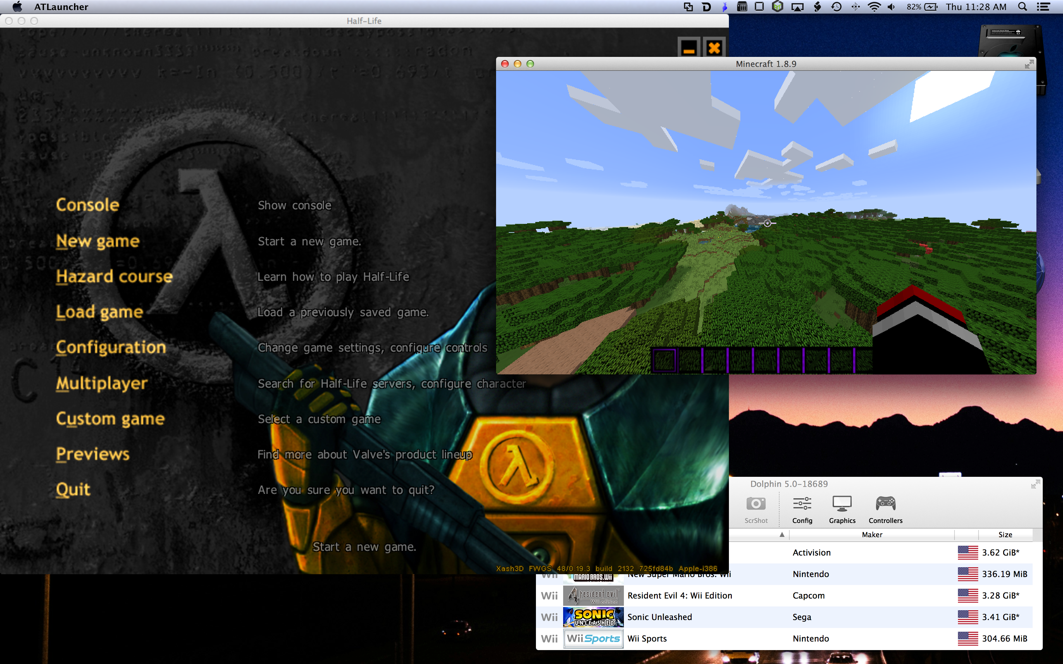
Task: Select Custom game in Half-Life
Action: tap(110, 419)
